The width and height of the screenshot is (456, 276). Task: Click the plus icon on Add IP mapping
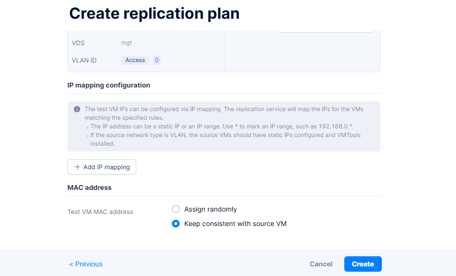[x=78, y=167]
